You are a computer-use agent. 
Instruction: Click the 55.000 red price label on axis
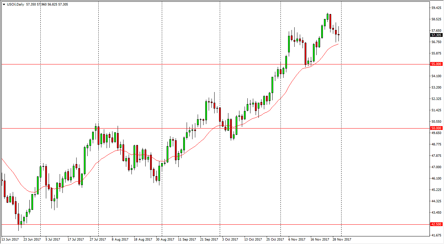pyautogui.click(x=436, y=64)
